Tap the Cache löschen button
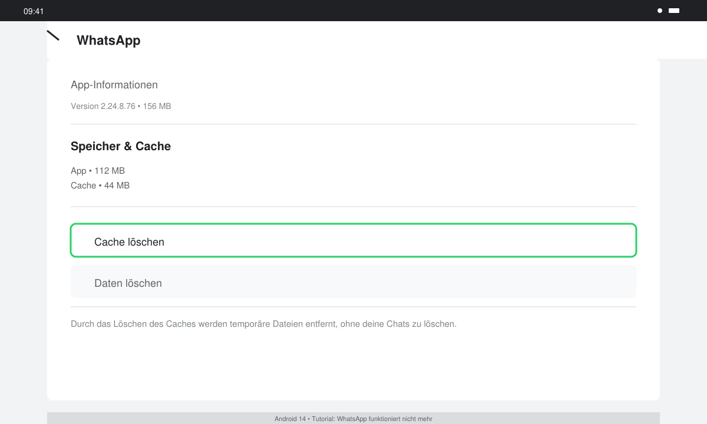The image size is (707, 424). [x=353, y=240]
